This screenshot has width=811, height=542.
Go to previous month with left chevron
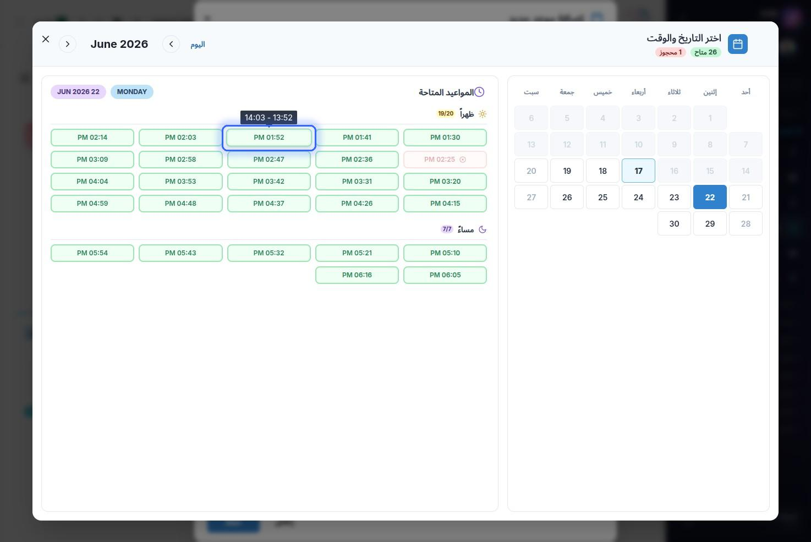[171, 44]
